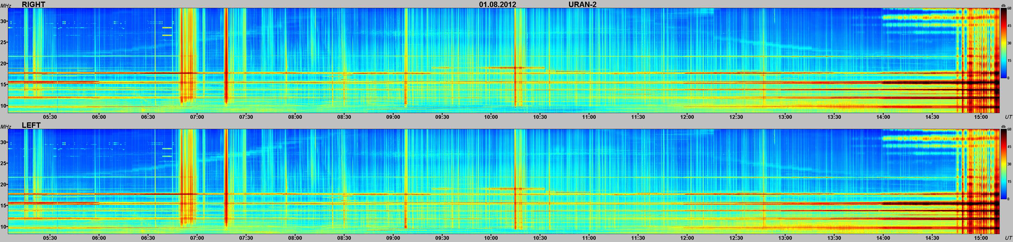
Task: Click the 14:30 time tick under LEFT panel
Action: (932, 238)
